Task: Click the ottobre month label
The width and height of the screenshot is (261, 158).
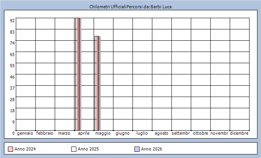Action: click(x=200, y=134)
